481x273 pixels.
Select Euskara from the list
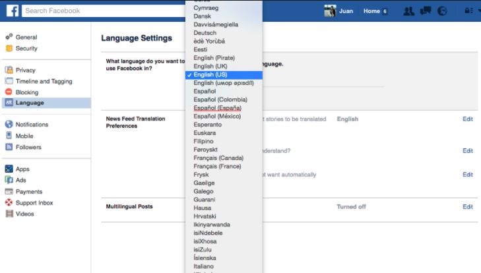tap(205, 133)
